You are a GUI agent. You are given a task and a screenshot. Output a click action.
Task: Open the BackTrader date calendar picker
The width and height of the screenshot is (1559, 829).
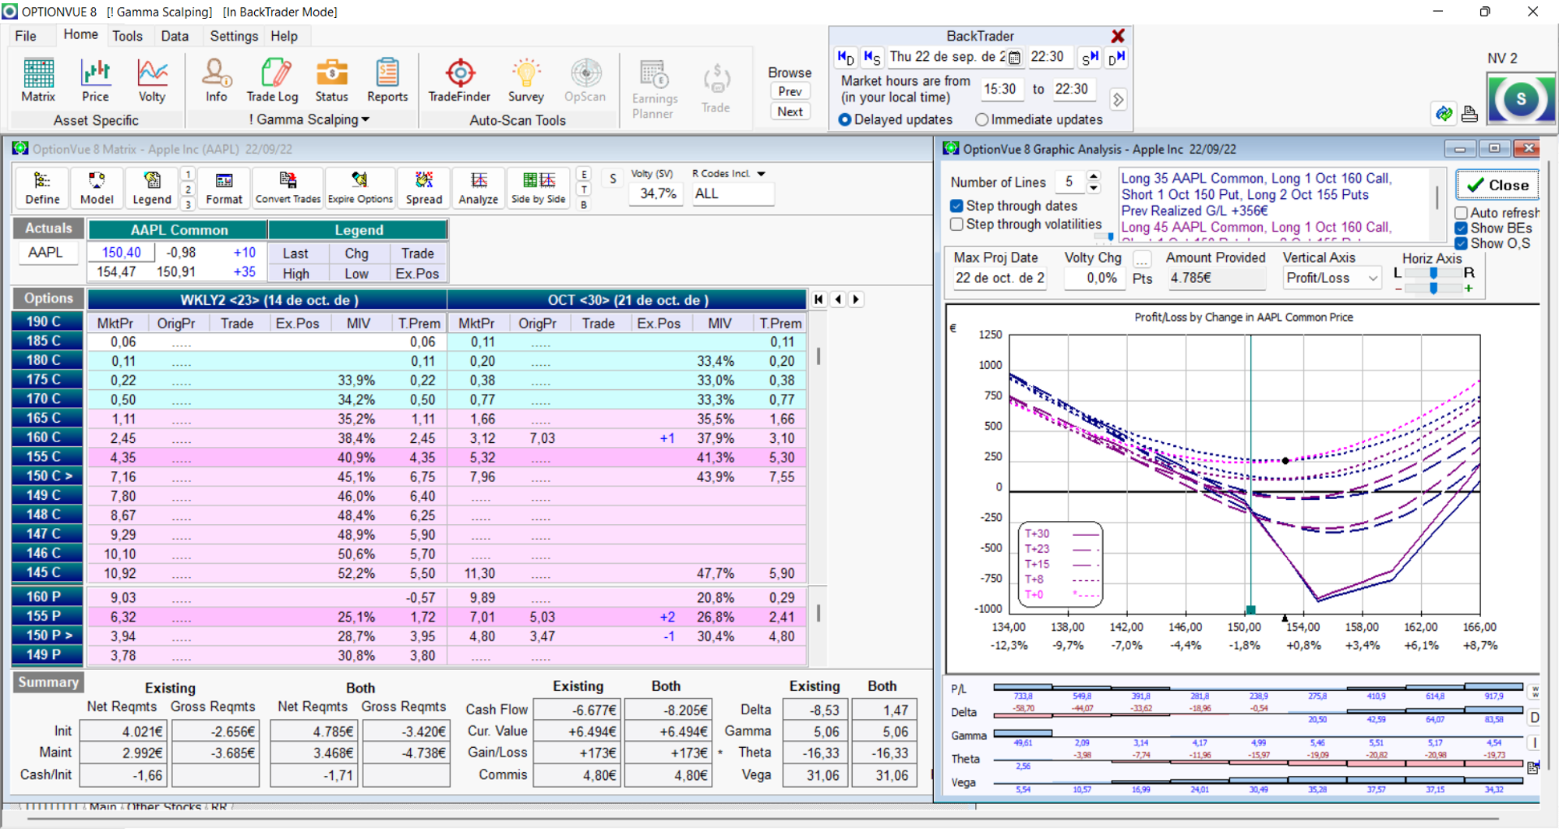(1014, 58)
